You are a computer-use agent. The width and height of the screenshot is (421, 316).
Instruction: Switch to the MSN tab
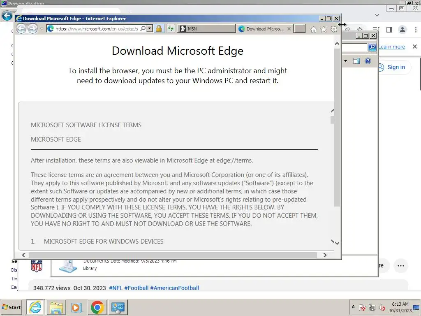pos(206,29)
